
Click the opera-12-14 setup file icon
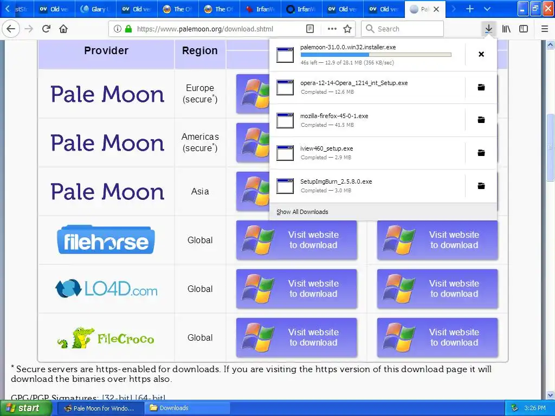(285, 87)
